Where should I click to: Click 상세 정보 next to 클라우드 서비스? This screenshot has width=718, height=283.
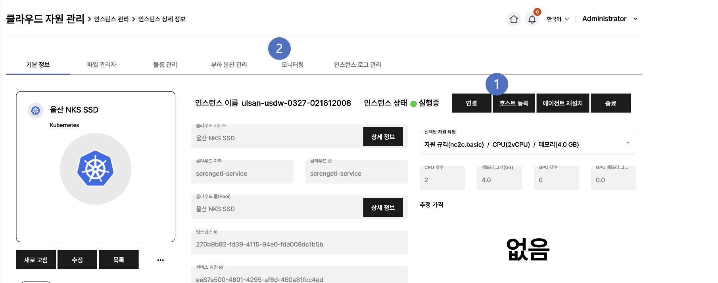coord(383,137)
